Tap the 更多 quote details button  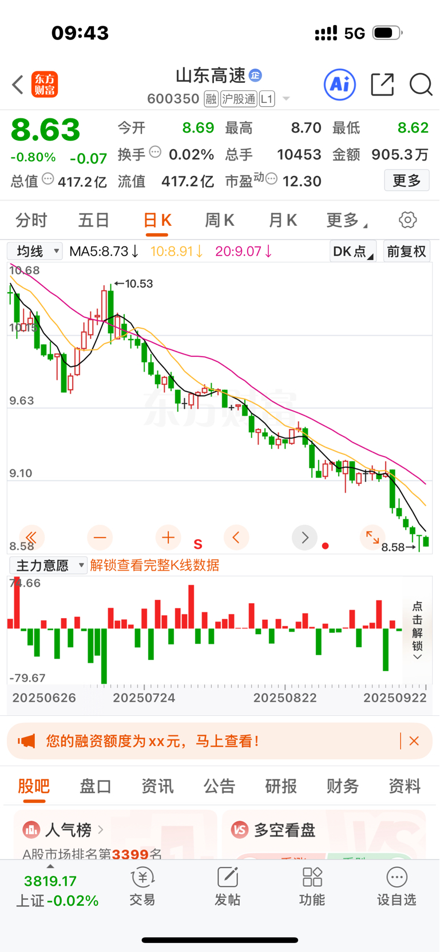click(407, 181)
